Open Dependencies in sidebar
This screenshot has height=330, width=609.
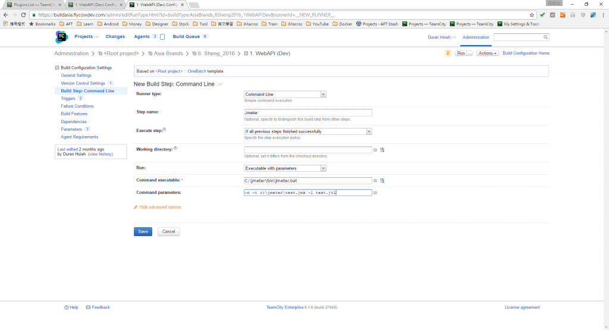pos(73,121)
